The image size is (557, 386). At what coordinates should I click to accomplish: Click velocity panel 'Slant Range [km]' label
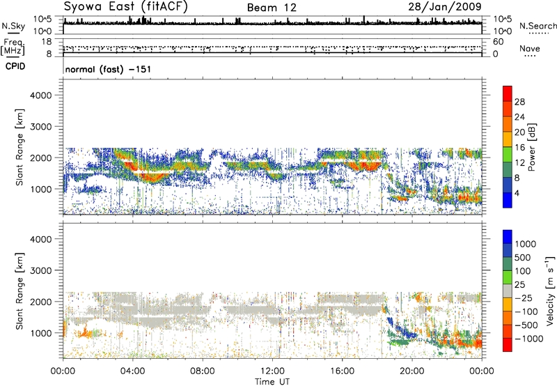tap(19, 291)
